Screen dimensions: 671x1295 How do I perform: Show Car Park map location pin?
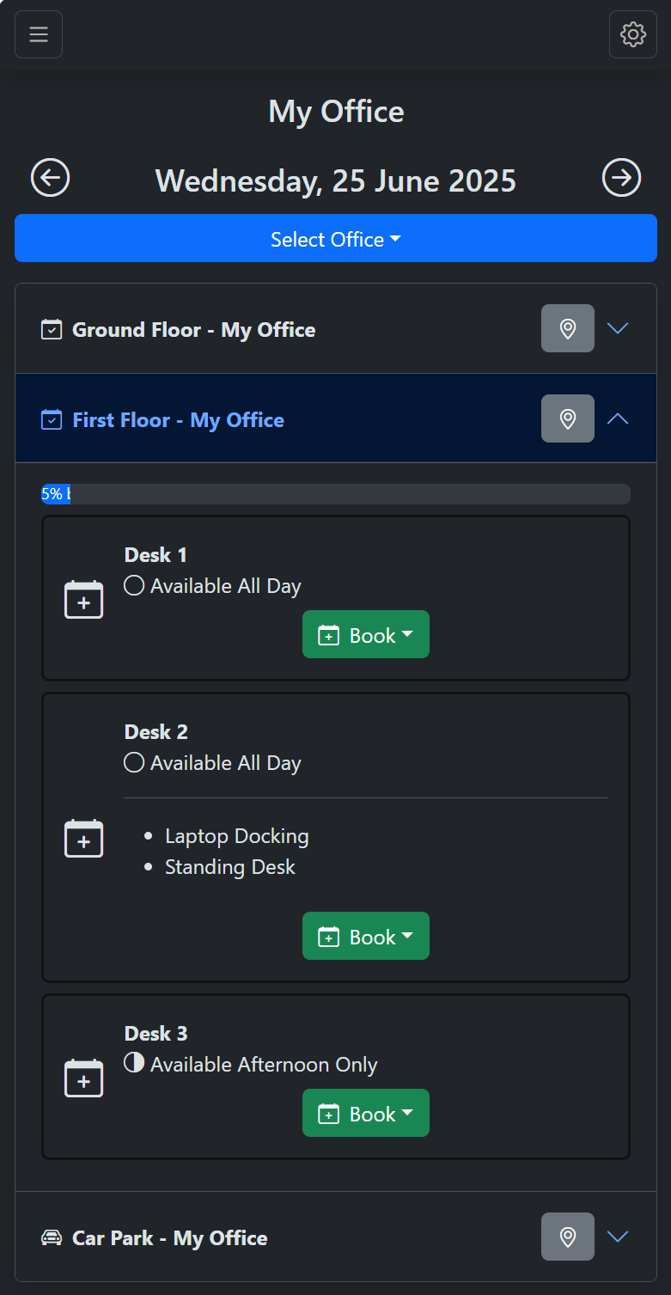click(567, 1237)
